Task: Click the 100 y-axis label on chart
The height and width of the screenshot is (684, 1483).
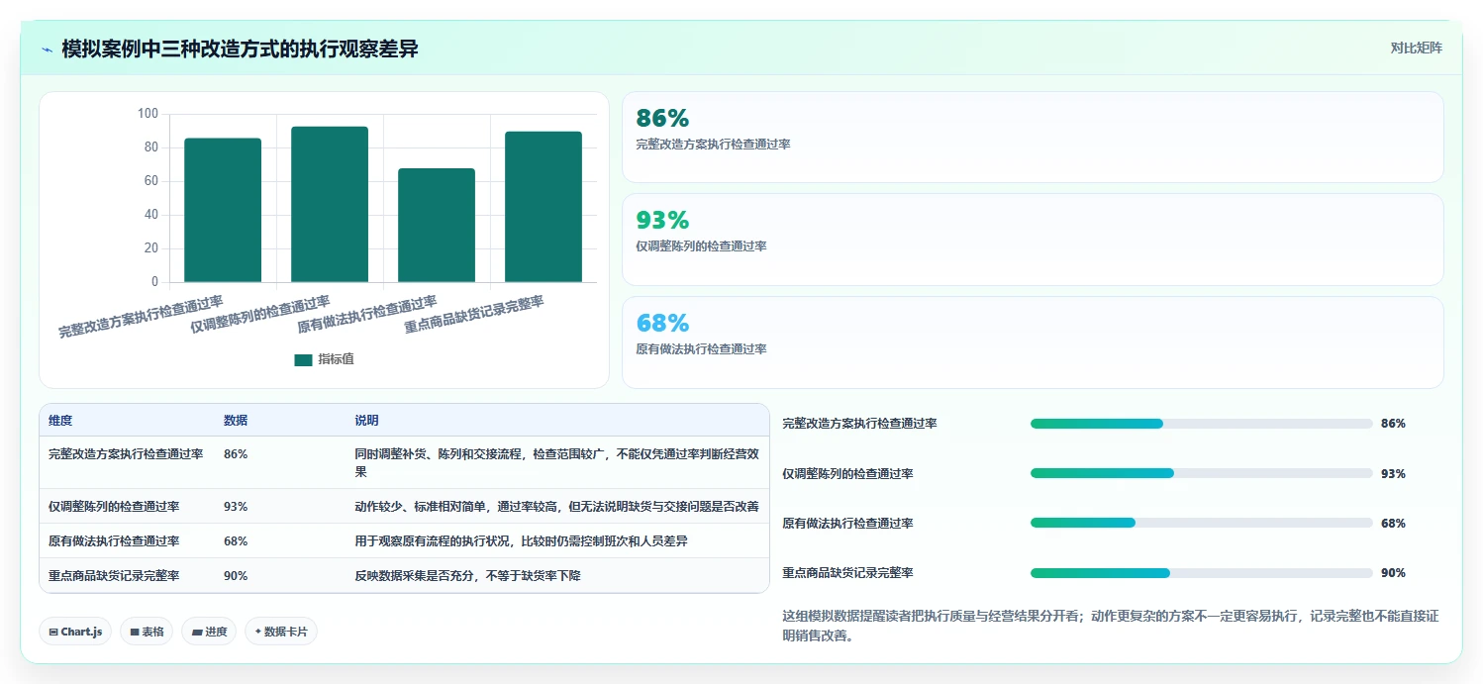Action: pyautogui.click(x=148, y=114)
